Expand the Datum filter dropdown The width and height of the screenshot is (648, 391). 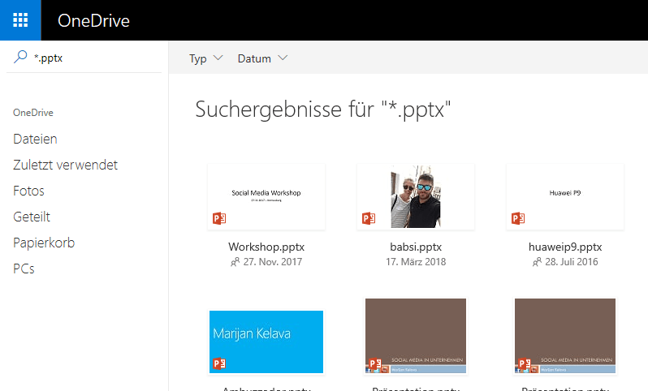(262, 58)
